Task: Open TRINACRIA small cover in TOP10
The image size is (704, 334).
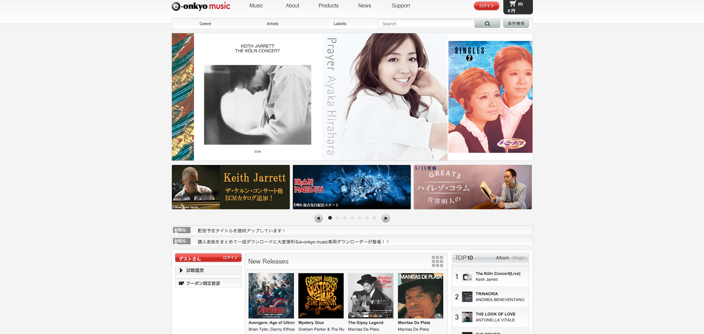Action: click(x=467, y=297)
